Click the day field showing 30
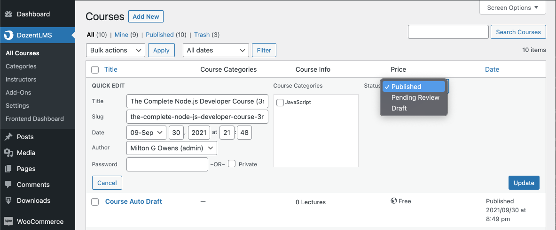Image resolution: width=556 pixels, height=230 pixels. tap(176, 133)
